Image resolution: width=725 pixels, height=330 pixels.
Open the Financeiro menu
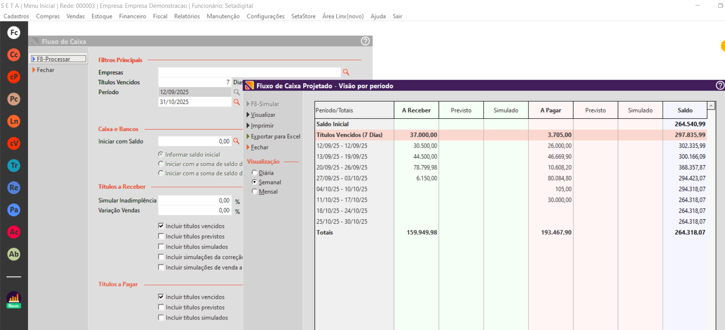132,16
